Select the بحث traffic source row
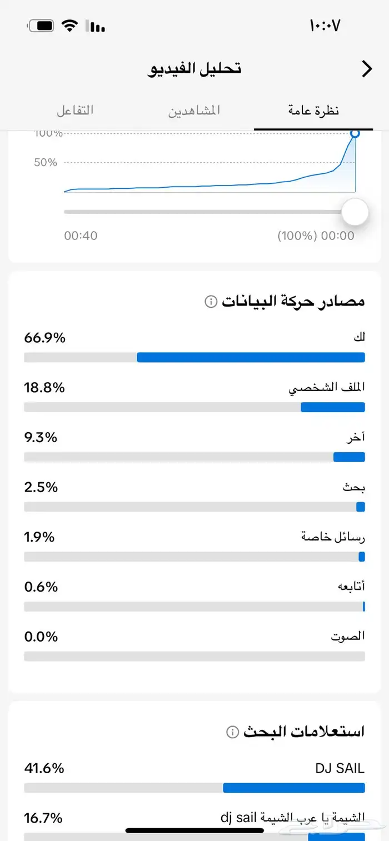The image size is (389, 841). (194, 497)
